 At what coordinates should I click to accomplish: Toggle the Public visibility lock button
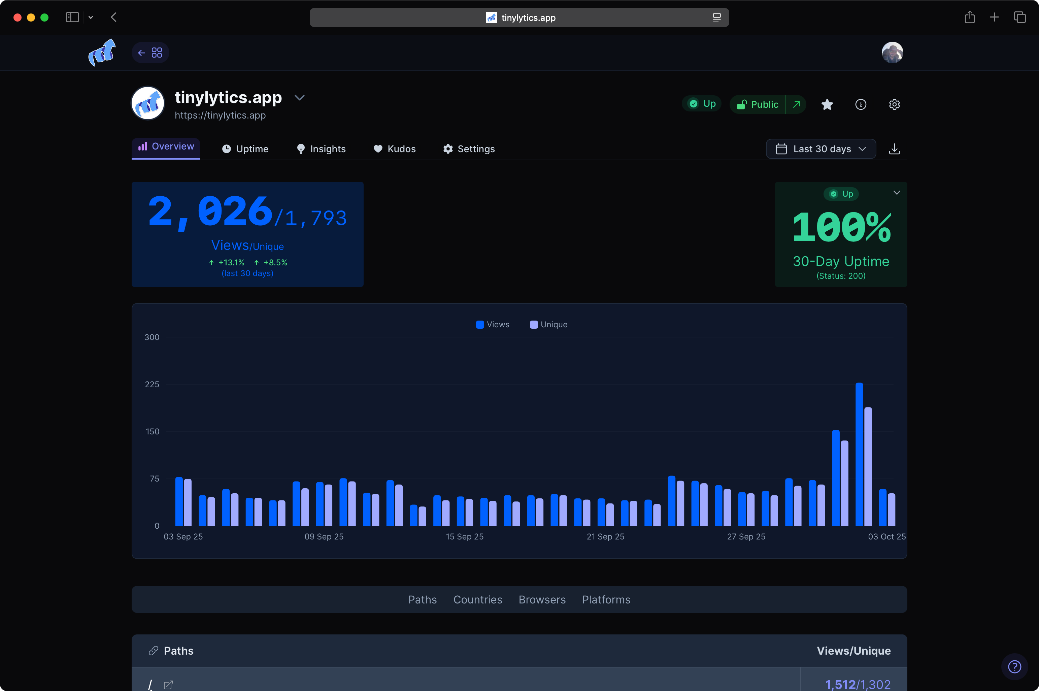coord(758,104)
